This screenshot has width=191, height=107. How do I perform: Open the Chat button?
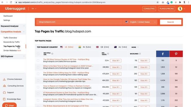[x=9, y=105]
